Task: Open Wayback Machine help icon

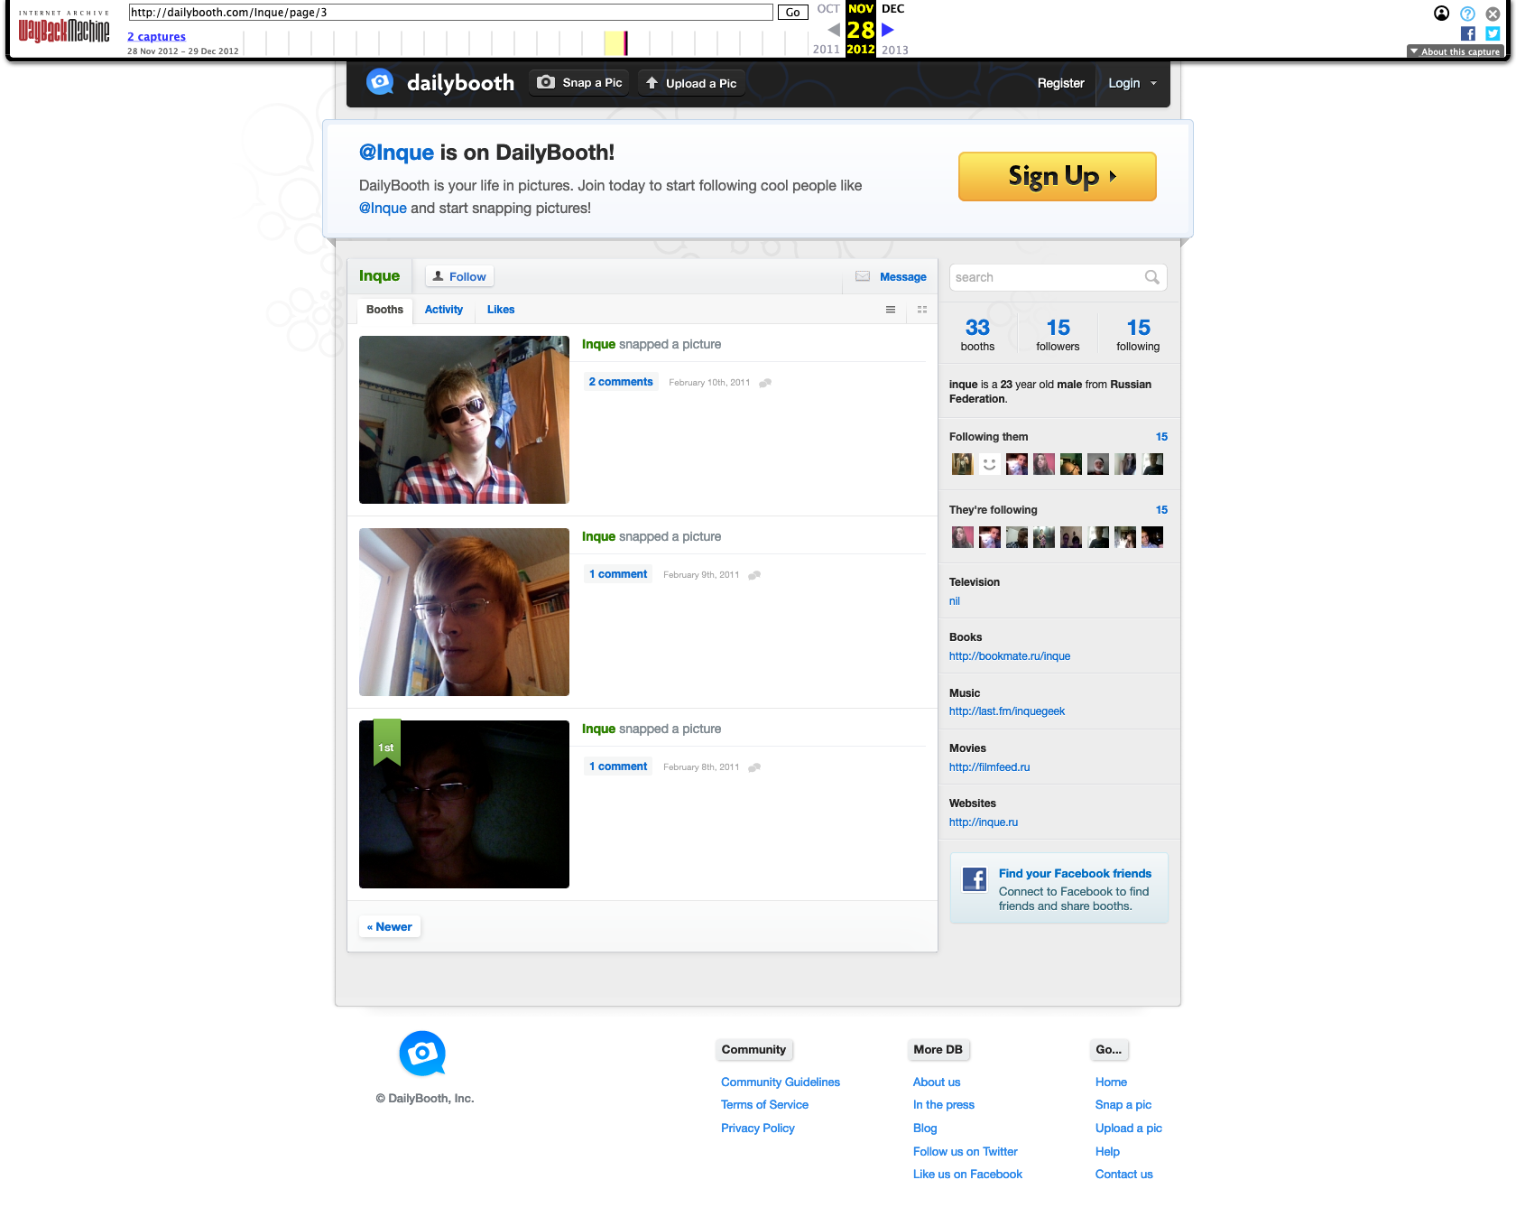Action: 1467,14
